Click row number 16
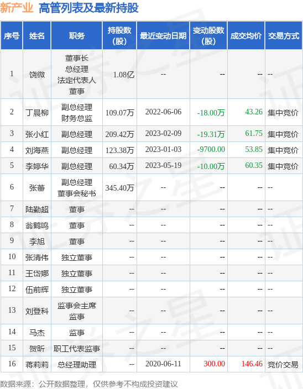The image size is (303, 389). point(12,364)
